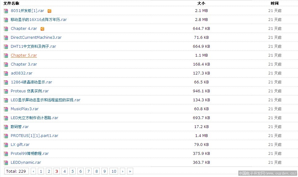
Task: Click the rar icon beside 8051开发板[1].rar
Action: coord(6,11)
